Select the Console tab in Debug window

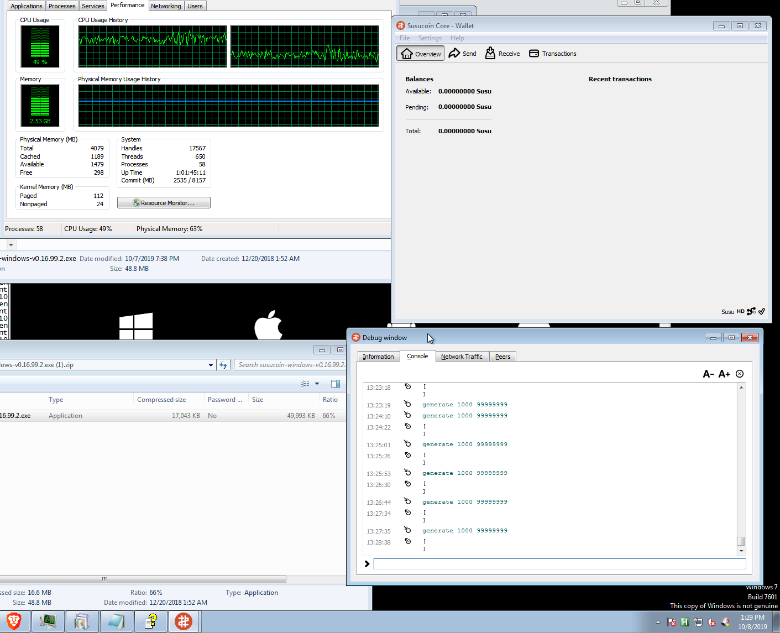point(417,356)
